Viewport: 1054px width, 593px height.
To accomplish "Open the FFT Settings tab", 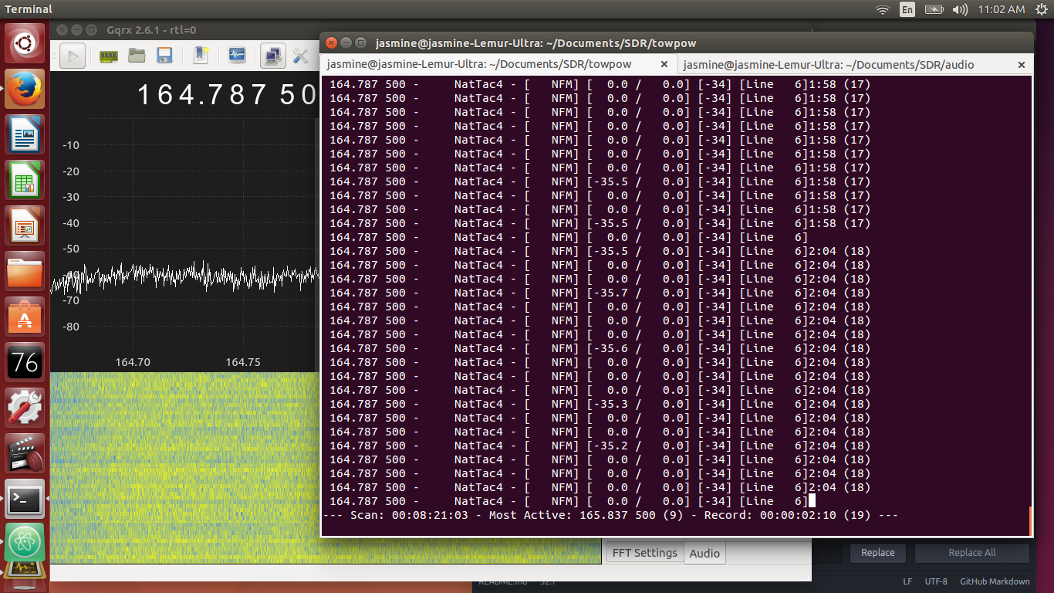I will pyautogui.click(x=644, y=553).
